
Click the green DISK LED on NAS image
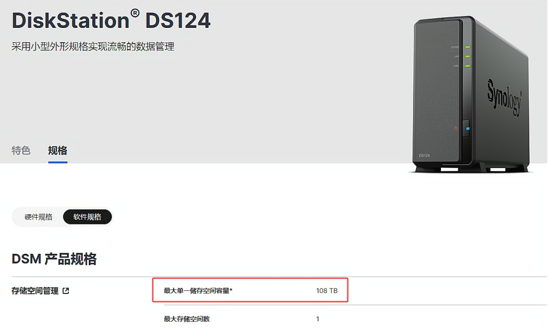coord(468,65)
